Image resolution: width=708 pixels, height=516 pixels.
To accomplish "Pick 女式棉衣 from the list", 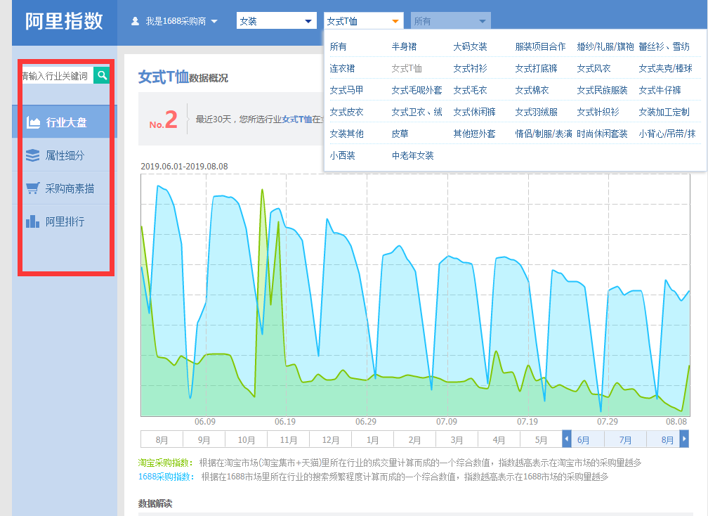I will click(532, 90).
